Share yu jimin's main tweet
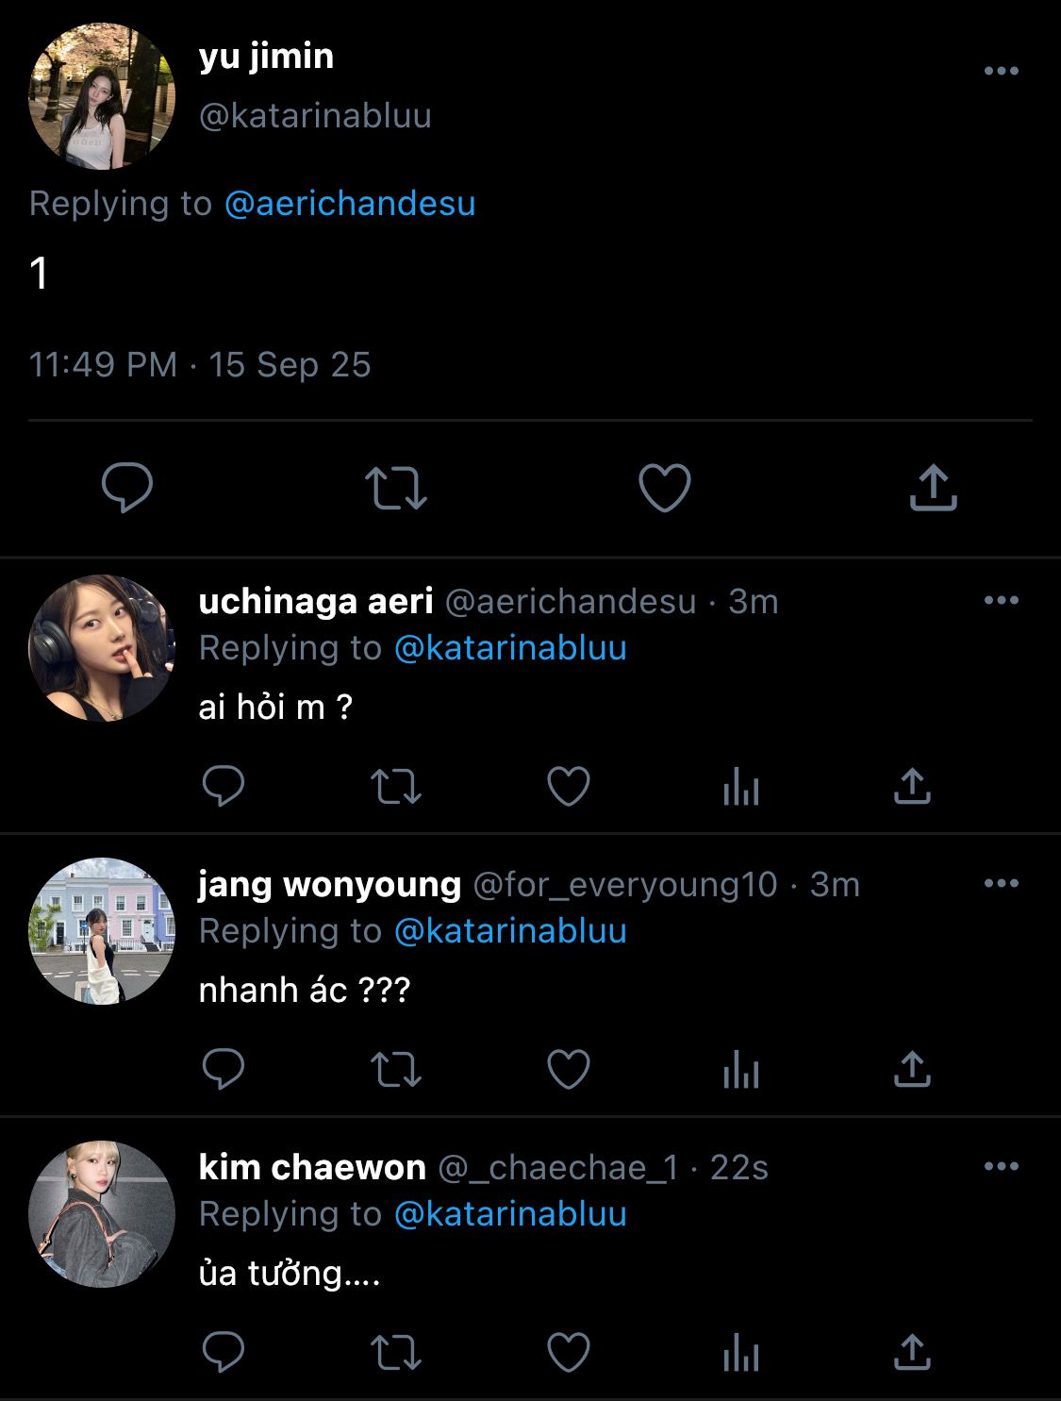The height and width of the screenshot is (1401, 1061). coord(933,488)
